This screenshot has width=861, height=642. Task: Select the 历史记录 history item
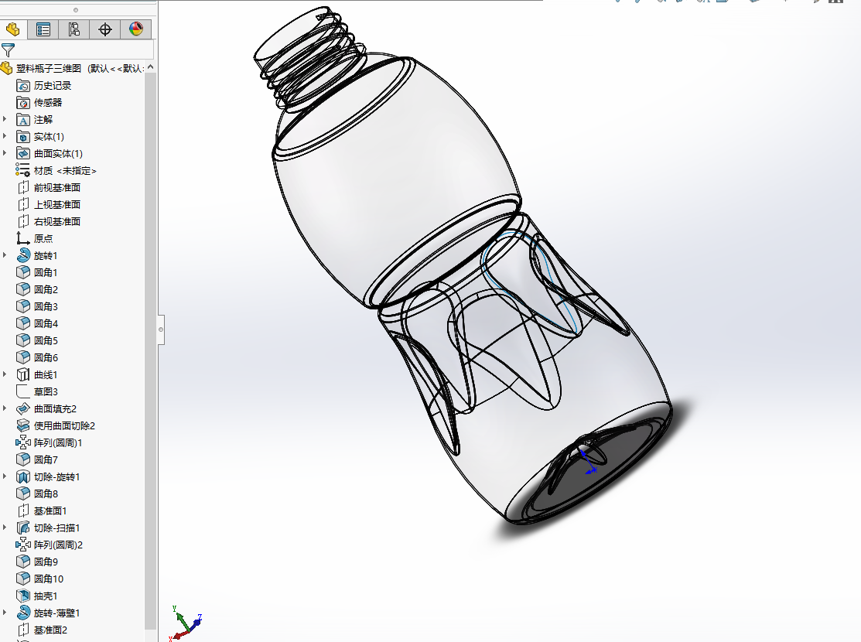[x=53, y=85]
